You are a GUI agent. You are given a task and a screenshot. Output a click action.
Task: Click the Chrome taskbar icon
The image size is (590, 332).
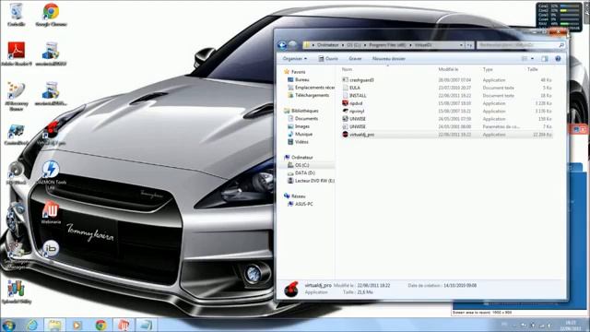(x=100, y=325)
